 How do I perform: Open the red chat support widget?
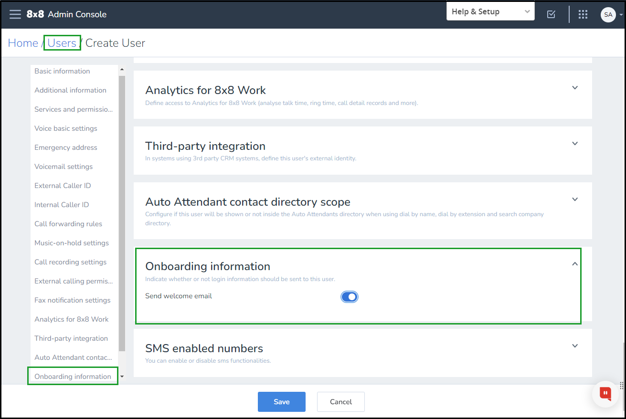(x=605, y=394)
